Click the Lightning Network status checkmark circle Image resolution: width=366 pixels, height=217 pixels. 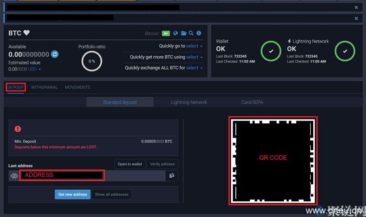(x=345, y=51)
